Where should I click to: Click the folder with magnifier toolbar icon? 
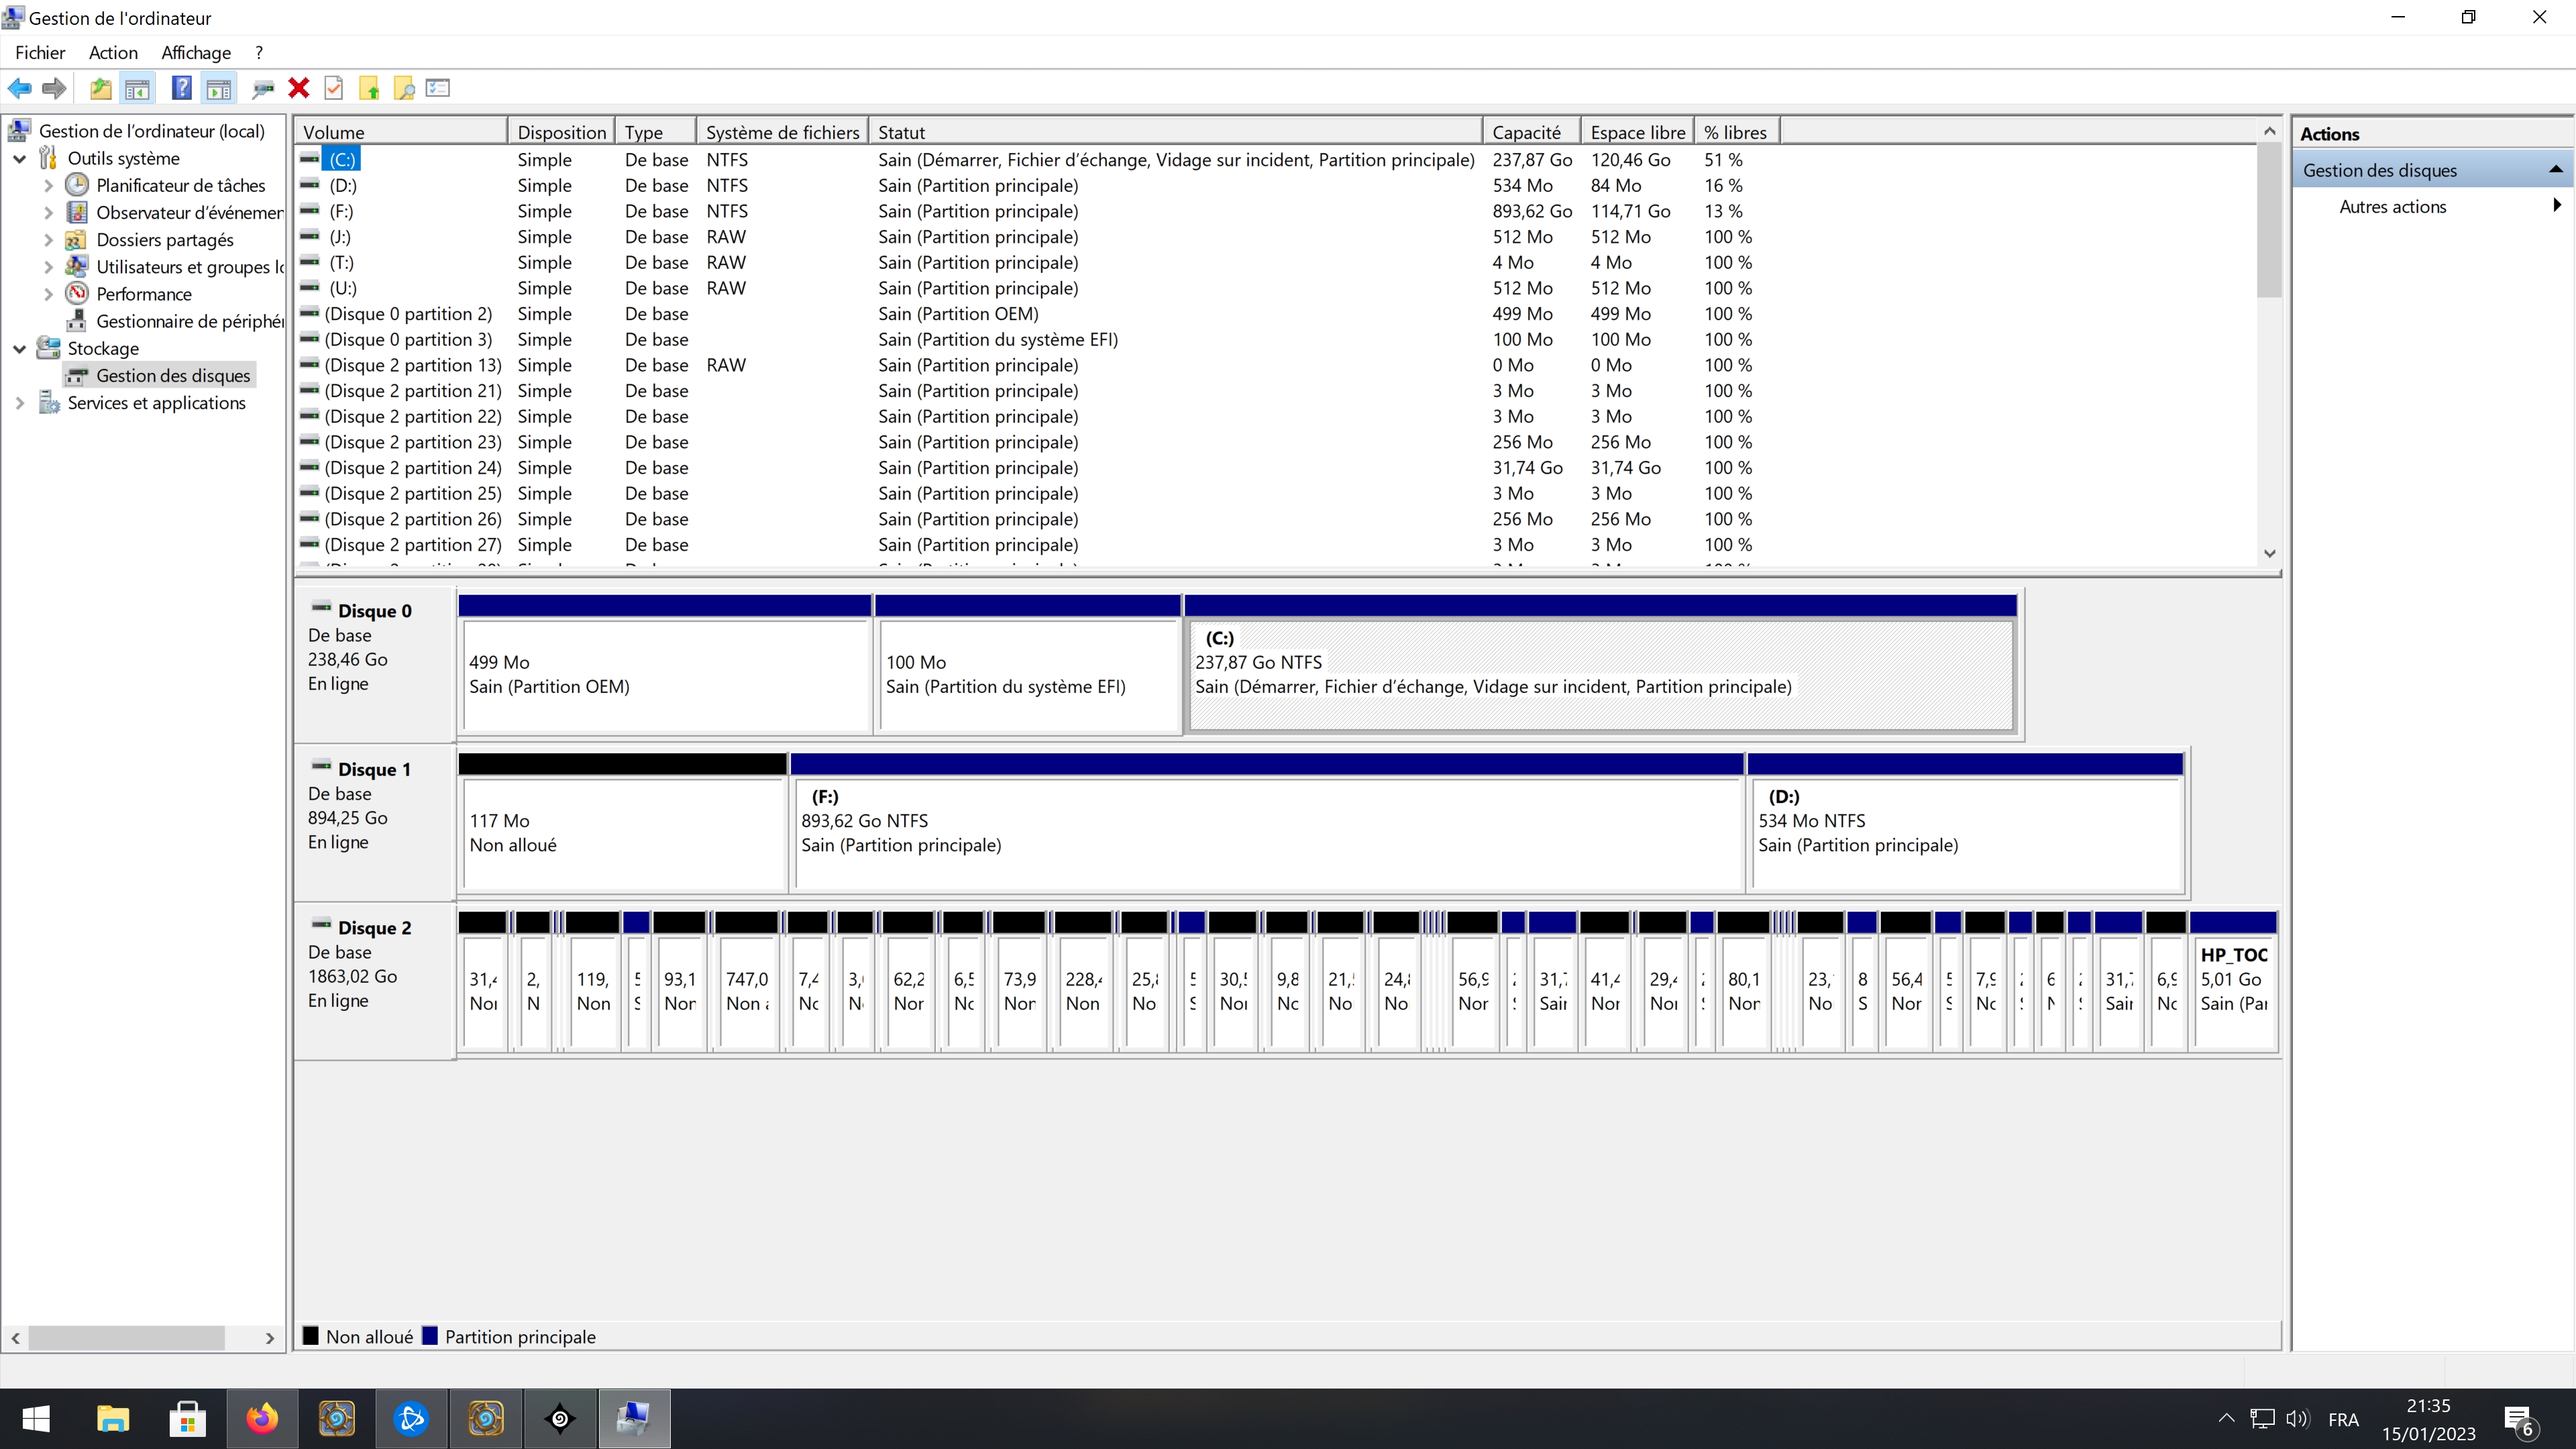404,88
